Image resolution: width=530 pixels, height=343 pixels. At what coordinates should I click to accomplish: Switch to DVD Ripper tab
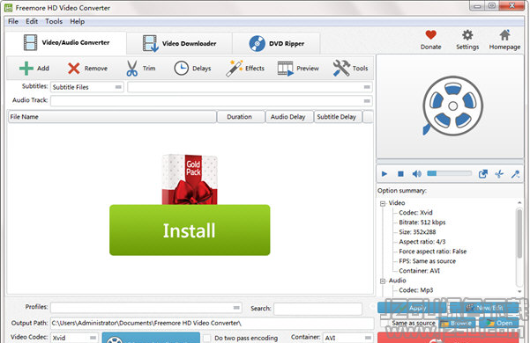click(276, 43)
